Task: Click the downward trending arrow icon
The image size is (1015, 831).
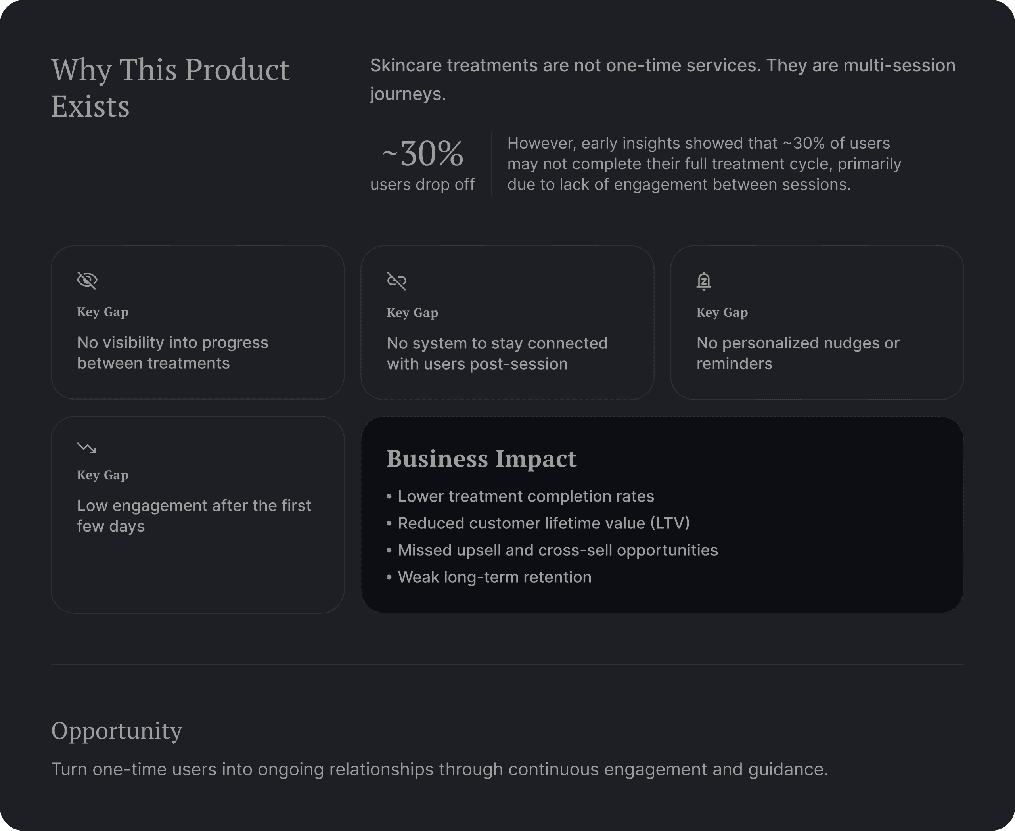Action: click(87, 448)
